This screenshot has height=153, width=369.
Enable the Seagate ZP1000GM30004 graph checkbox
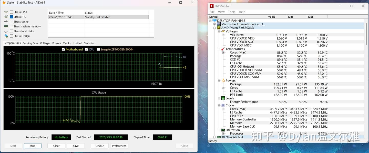pos(98,49)
